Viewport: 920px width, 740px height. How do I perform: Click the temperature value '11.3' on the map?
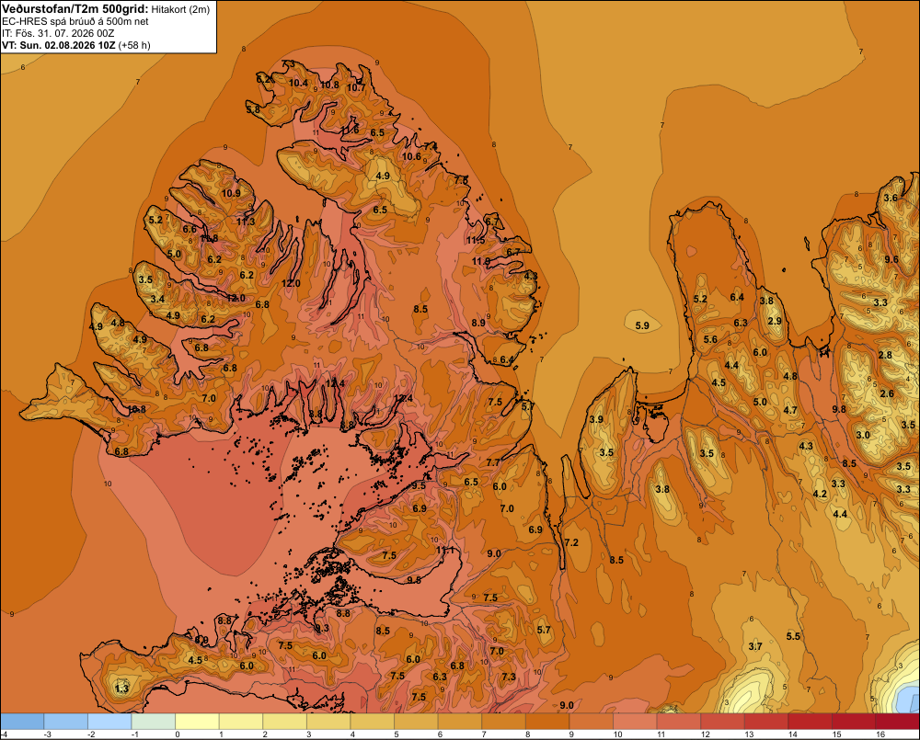coord(246,222)
